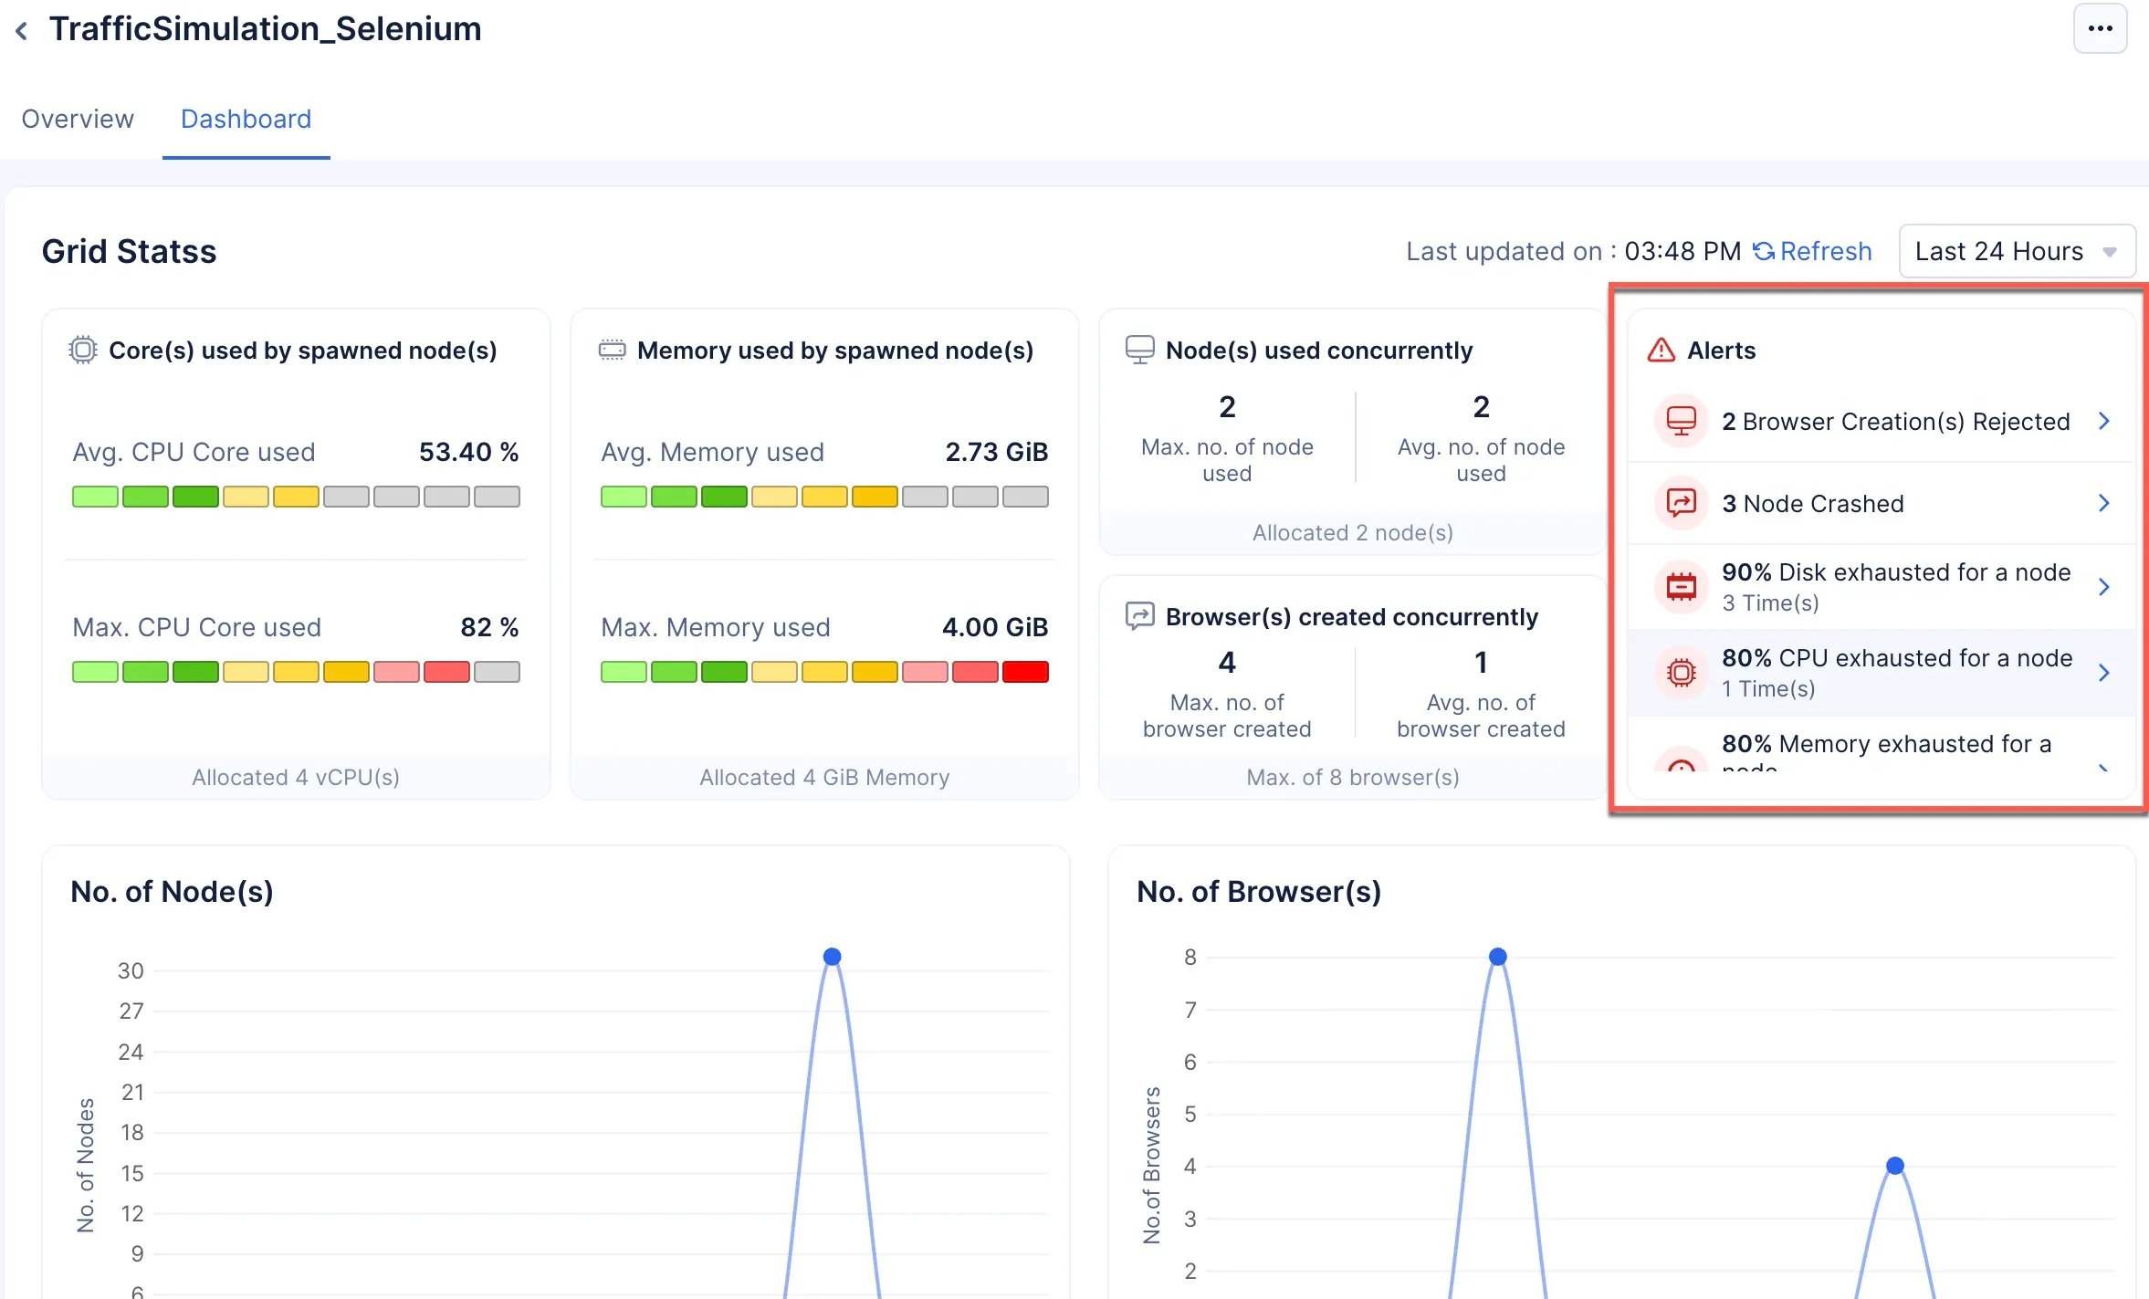This screenshot has height=1299, width=2149.
Task: Click the Browser Creation Rejected alert icon
Action: tap(1681, 421)
